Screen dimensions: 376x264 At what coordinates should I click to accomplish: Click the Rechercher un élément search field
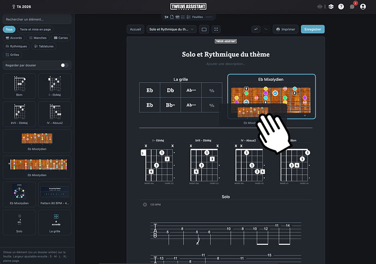pos(37,19)
